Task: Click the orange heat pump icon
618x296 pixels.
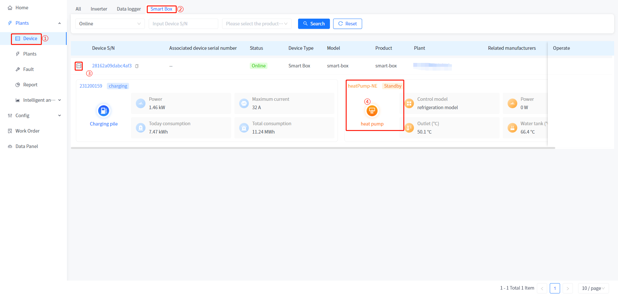Action: coord(372,111)
